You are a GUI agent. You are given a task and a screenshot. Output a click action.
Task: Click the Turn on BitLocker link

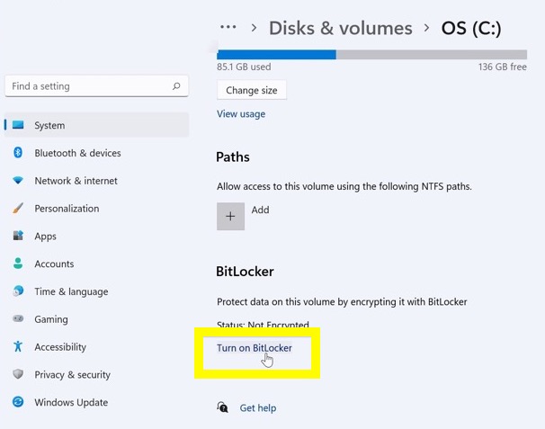(255, 348)
